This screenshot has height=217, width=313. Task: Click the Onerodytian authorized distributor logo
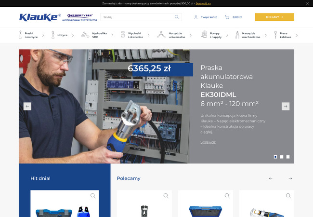click(x=79, y=17)
